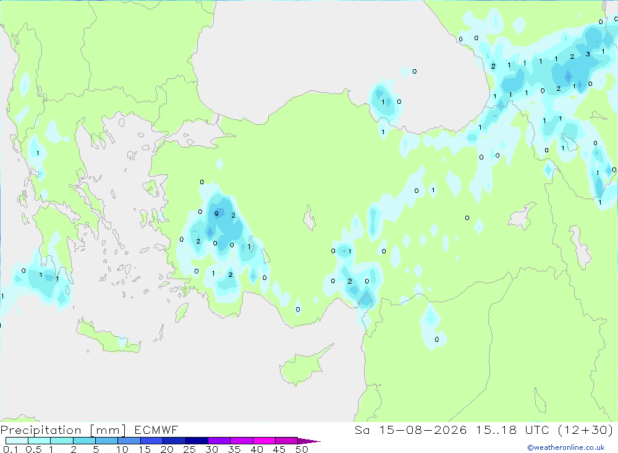Click the legend label '0.1'
This screenshot has height=453, width=618.
[x=11, y=449]
